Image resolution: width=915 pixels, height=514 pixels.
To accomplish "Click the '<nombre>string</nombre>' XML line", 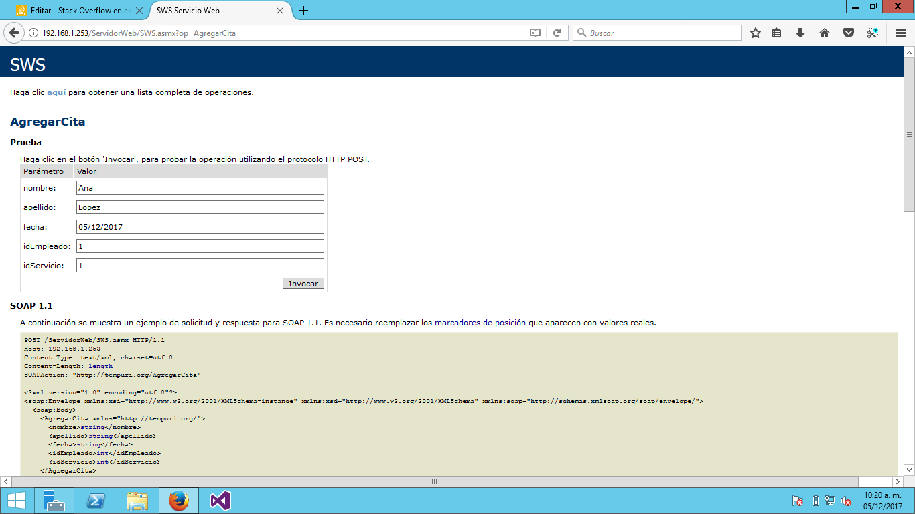I will click(94, 427).
